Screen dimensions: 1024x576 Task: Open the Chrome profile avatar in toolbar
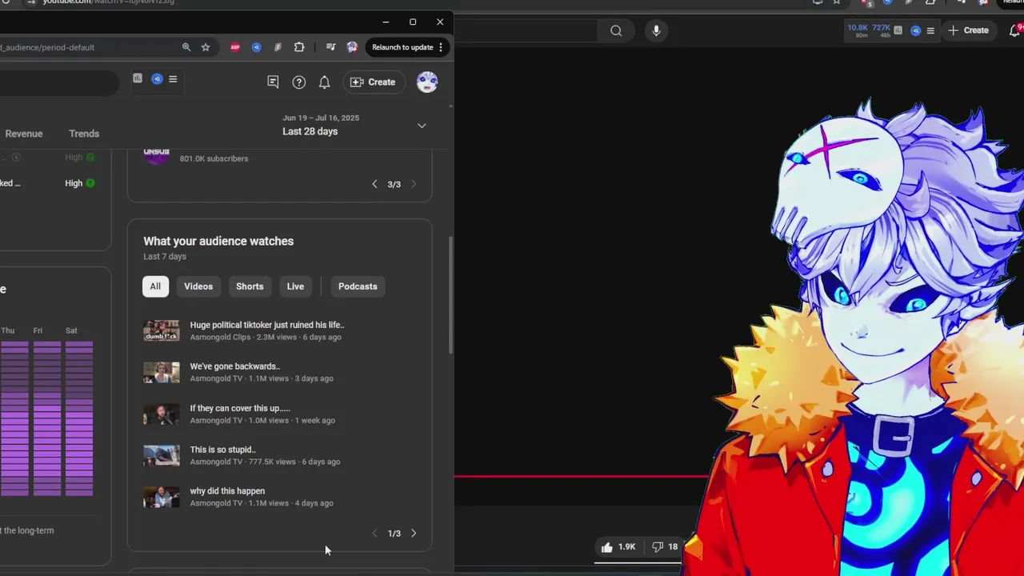coord(352,47)
